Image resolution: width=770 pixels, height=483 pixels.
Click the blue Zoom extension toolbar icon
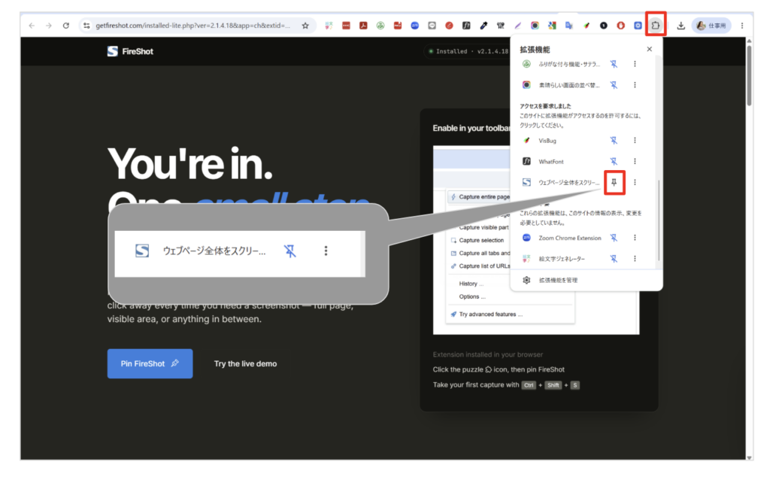pos(415,26)
